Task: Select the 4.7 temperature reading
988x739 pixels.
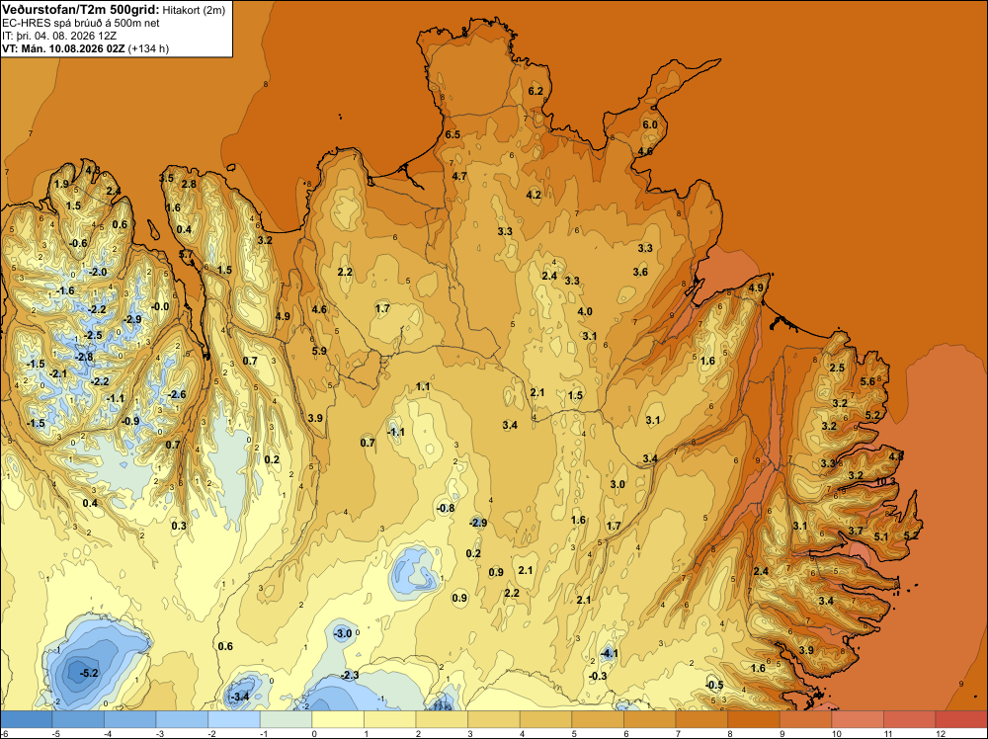Action: pyautogui.click(x=459, y=176)
